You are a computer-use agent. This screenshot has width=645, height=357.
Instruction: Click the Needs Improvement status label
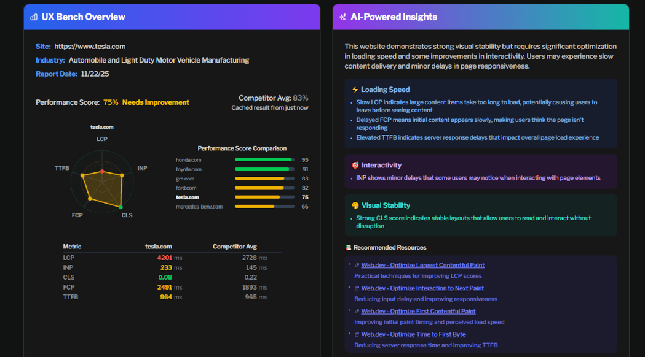(x=156, y=102)
